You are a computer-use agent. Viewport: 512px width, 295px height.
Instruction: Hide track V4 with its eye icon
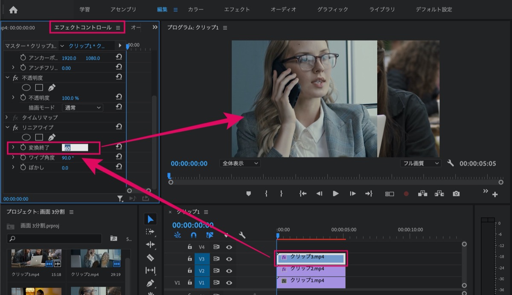pos(229,247)
